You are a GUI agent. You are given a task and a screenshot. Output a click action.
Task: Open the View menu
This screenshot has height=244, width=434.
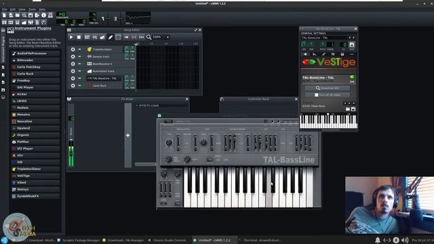22,9
